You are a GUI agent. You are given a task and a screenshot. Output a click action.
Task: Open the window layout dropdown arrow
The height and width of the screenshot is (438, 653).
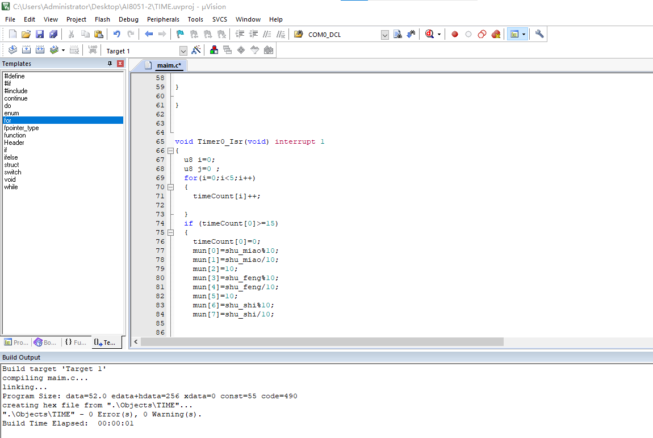coord(524,34)
